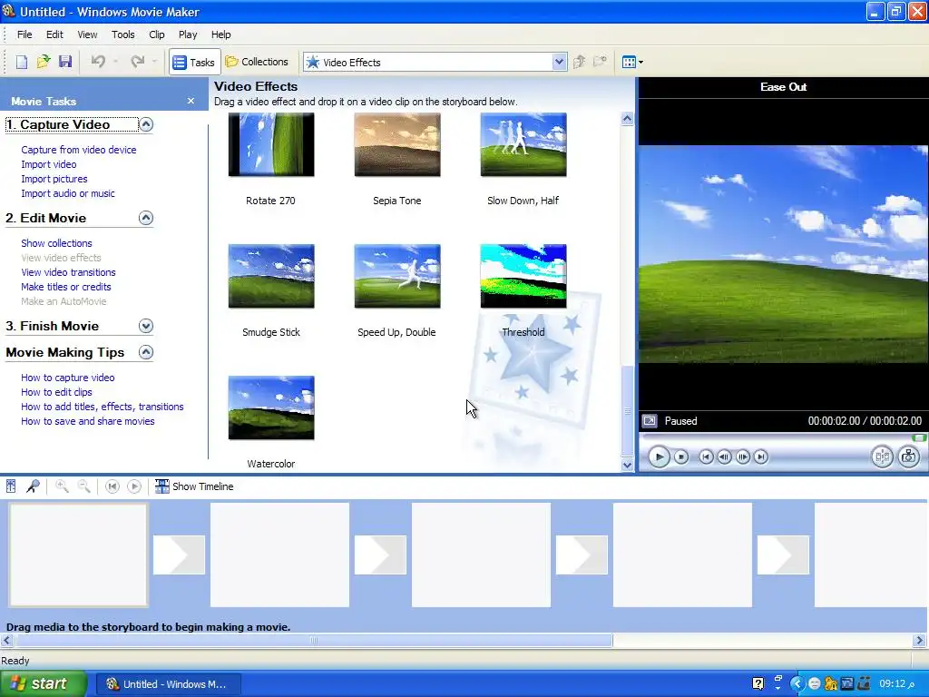Select the Threshold effect thumbnail
929x697 pixels.
click(x=523, y=276)
